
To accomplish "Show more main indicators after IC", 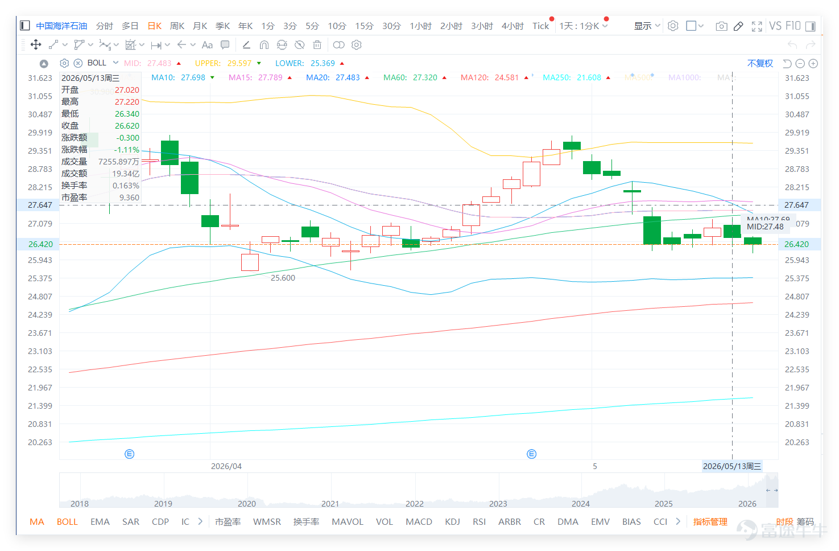I will (200, 521).
